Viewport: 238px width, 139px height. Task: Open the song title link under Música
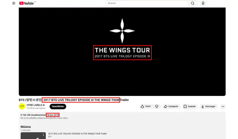pos(77,133)
